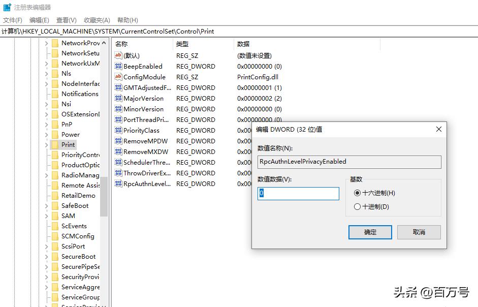
Task: Click the Power folder icon
Action: coord(54,134)
